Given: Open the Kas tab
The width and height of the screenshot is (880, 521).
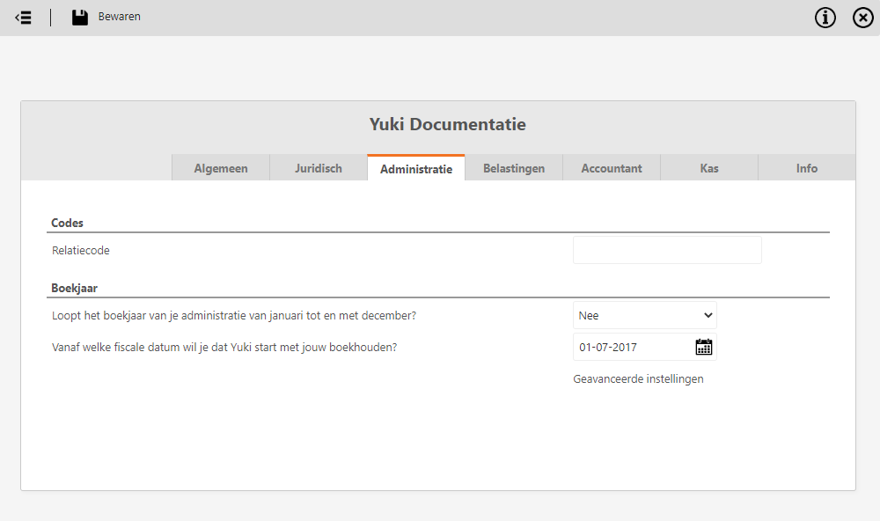Looking at the screenshot, I should pos(708,168).
